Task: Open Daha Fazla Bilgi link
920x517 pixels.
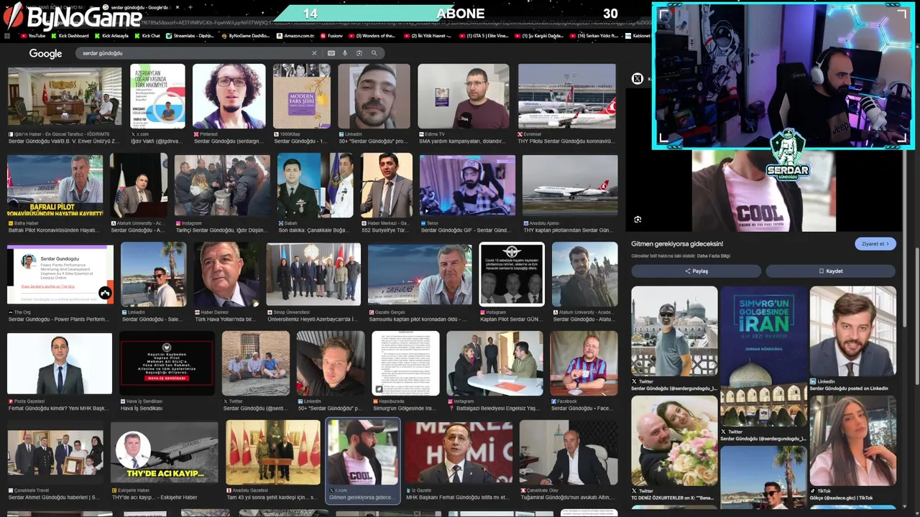Action: coord(714,256)
